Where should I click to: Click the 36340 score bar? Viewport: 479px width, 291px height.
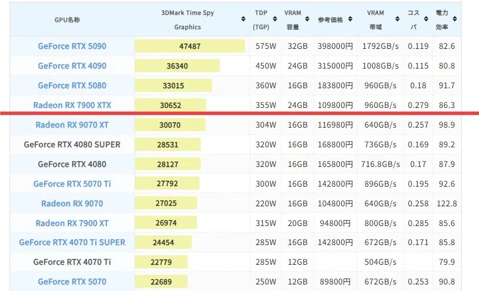tap(177, 66)
